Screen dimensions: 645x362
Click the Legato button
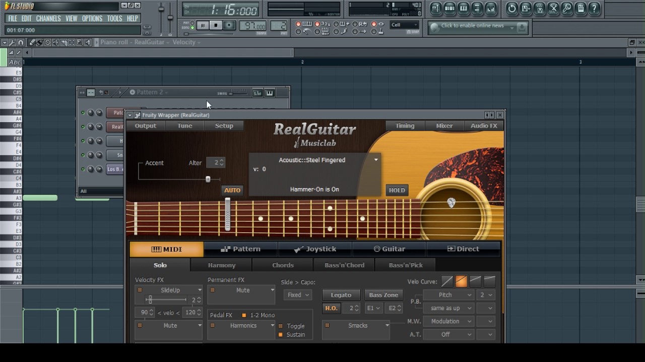click(341, 295)
